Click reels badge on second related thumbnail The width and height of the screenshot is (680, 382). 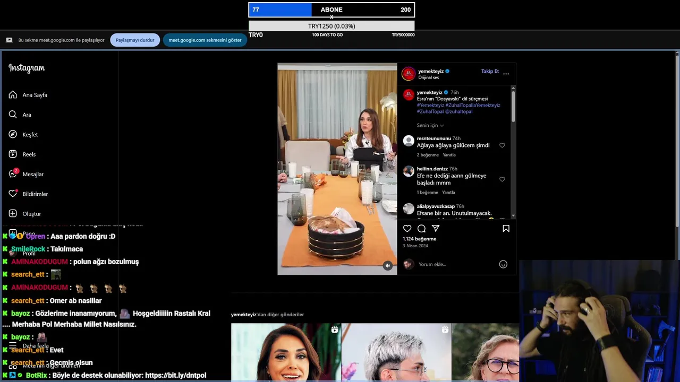pyautogui.click(x=445, y=329)
